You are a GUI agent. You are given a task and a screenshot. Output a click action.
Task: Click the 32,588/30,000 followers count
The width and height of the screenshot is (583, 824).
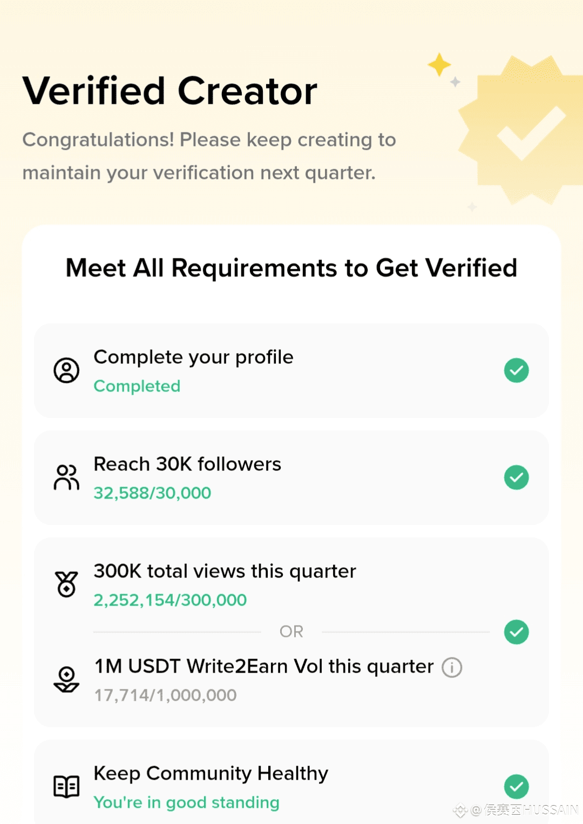click(x=152, y=493)
